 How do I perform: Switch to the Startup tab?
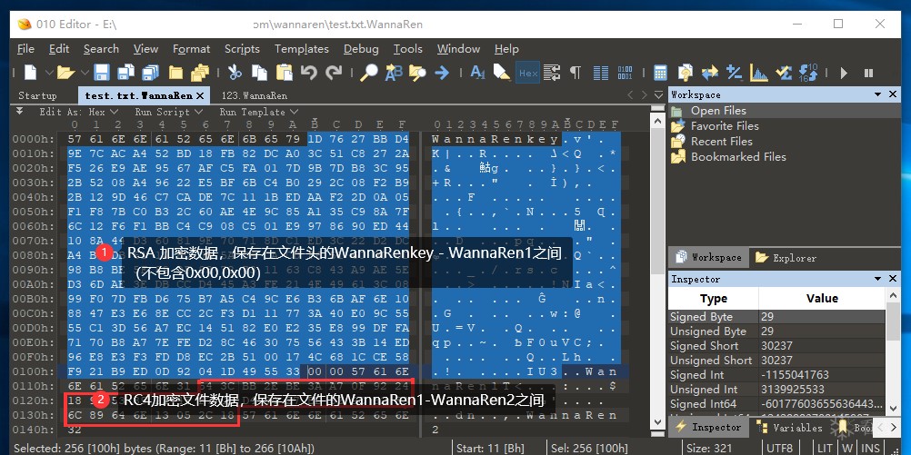coord(37,95)
